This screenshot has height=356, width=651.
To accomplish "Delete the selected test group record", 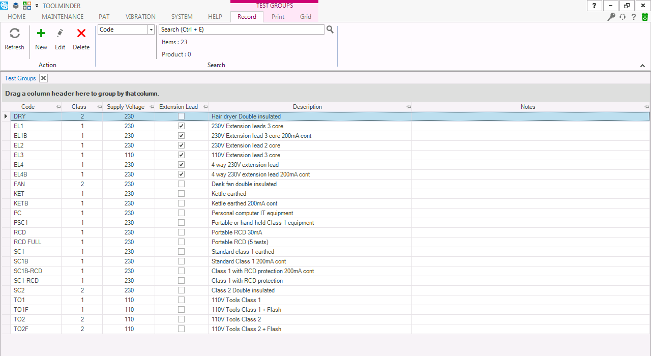I will [81, 39].
